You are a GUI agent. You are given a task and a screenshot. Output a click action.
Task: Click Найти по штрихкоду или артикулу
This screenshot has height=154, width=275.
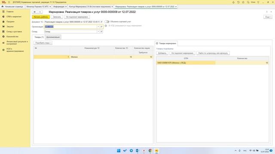coord(213,53)
